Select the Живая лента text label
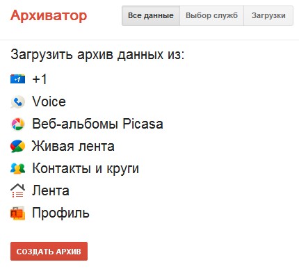The image size is (299, 269). click(x=73, y=146)
